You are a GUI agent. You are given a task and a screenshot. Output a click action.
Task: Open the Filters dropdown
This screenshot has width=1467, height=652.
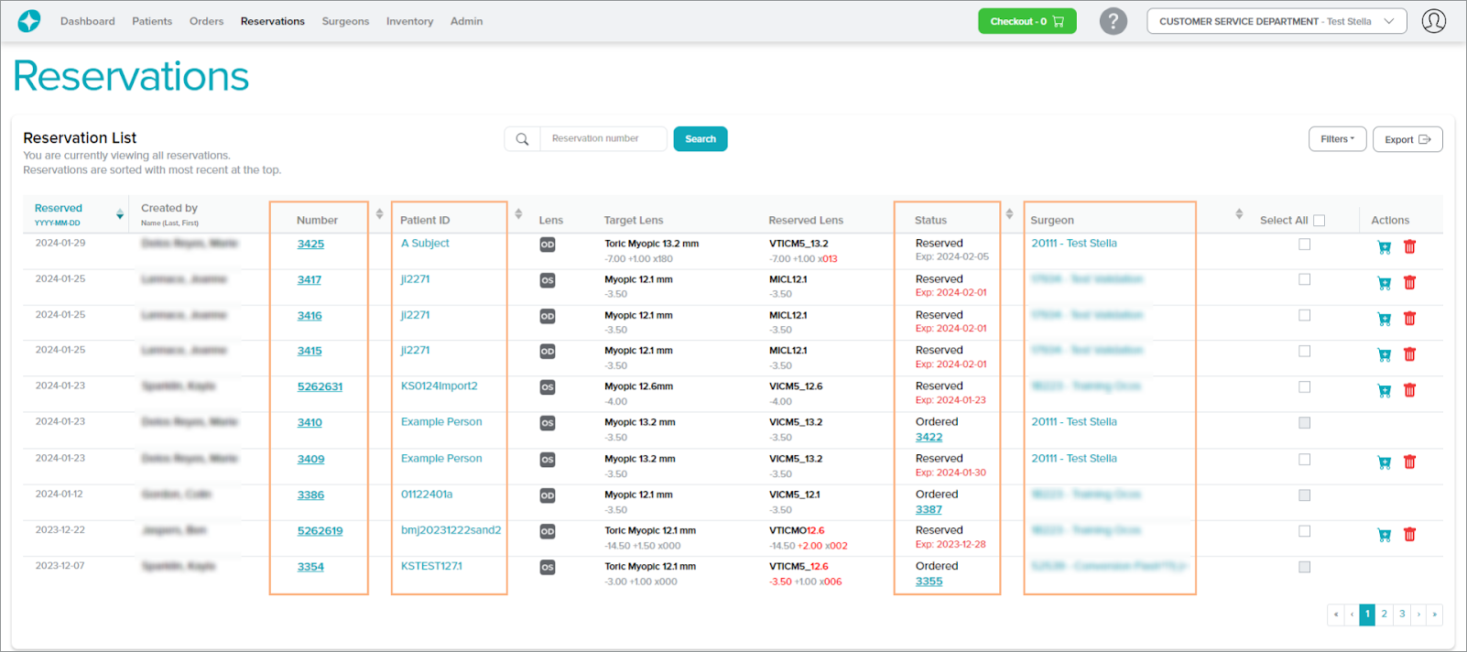pyautogui.click(x=1337, y=139)
